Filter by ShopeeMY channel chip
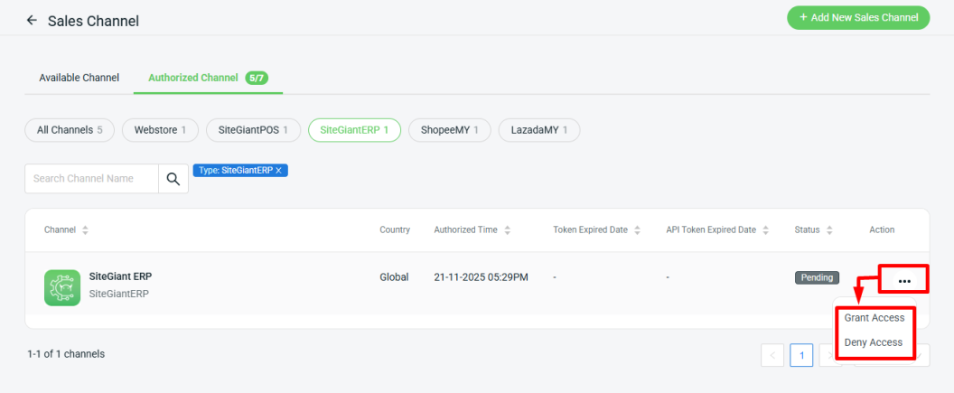This screenshot has height=393, width=954. [449, 130]
